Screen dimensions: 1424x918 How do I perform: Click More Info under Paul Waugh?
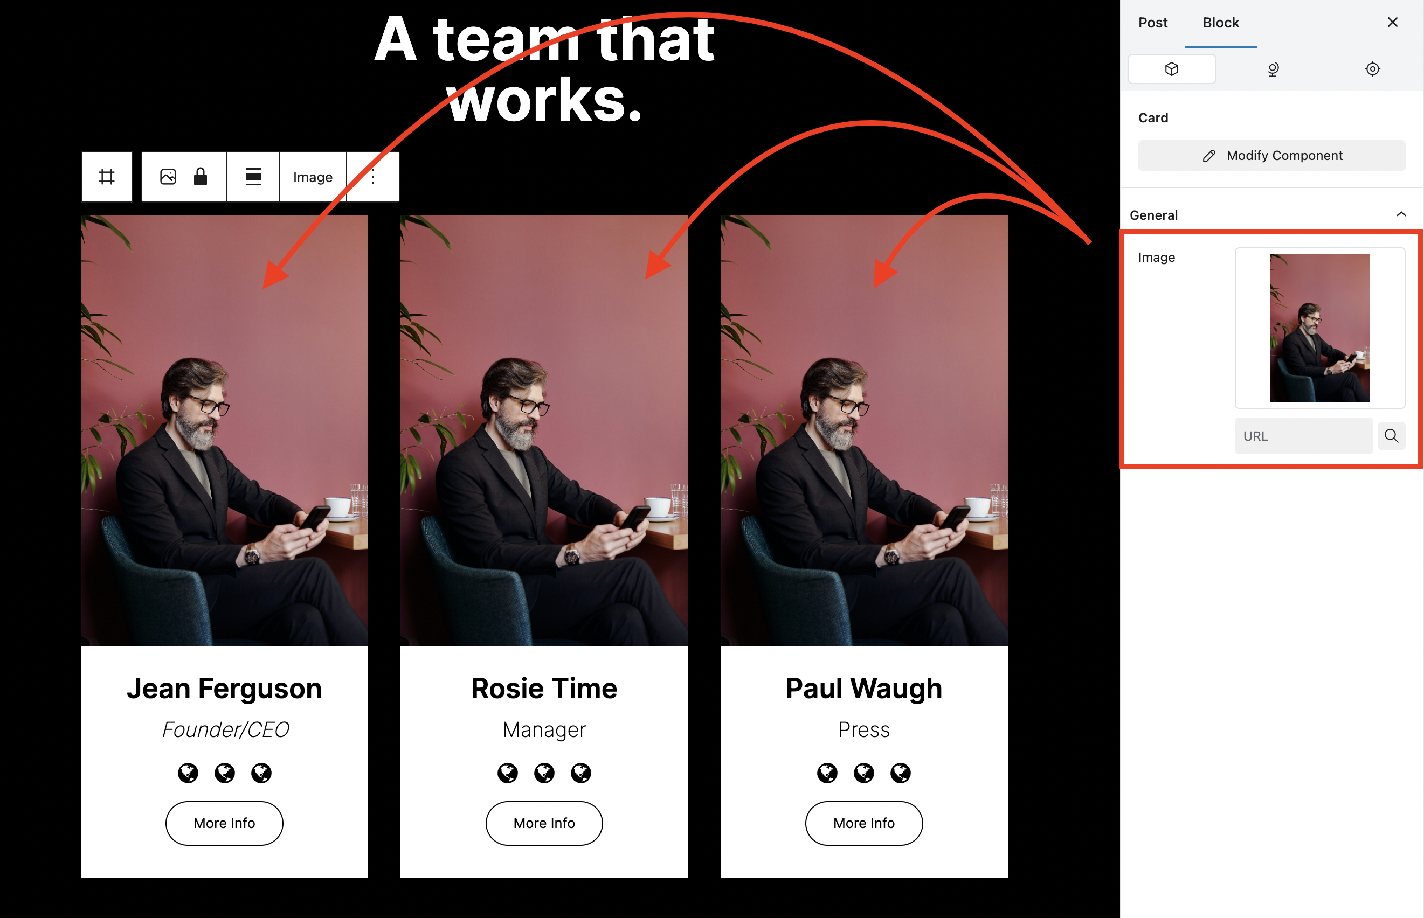point(864,823)
